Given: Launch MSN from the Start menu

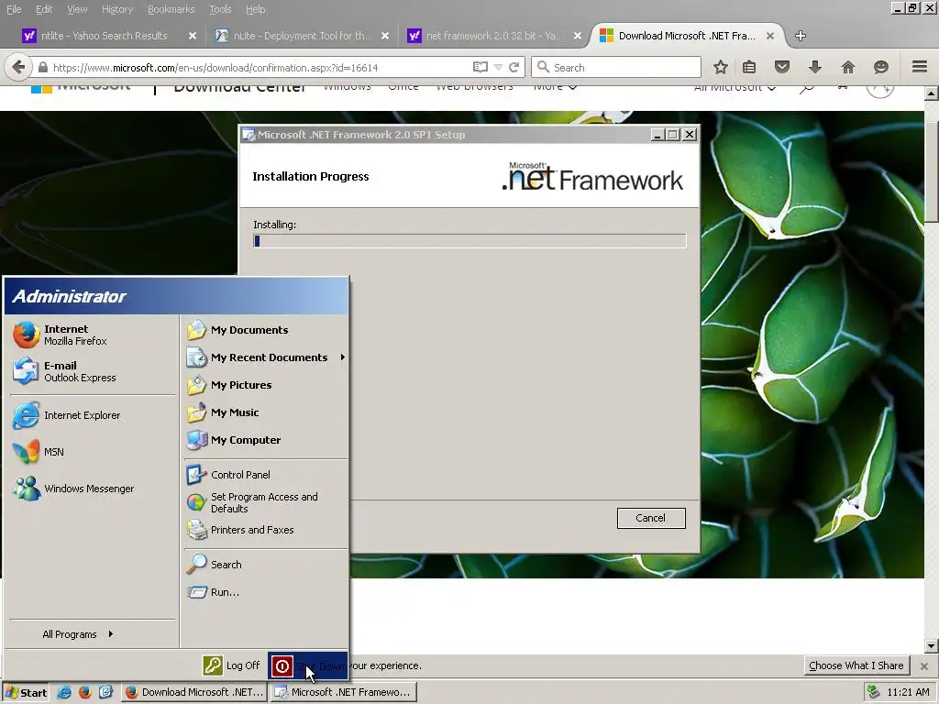Looking at the screenshot, I should pyautogui.click(x=91, y=452).
